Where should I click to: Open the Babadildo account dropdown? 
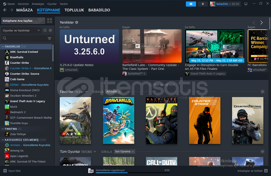pyautogui.click(x=225, y=4)
